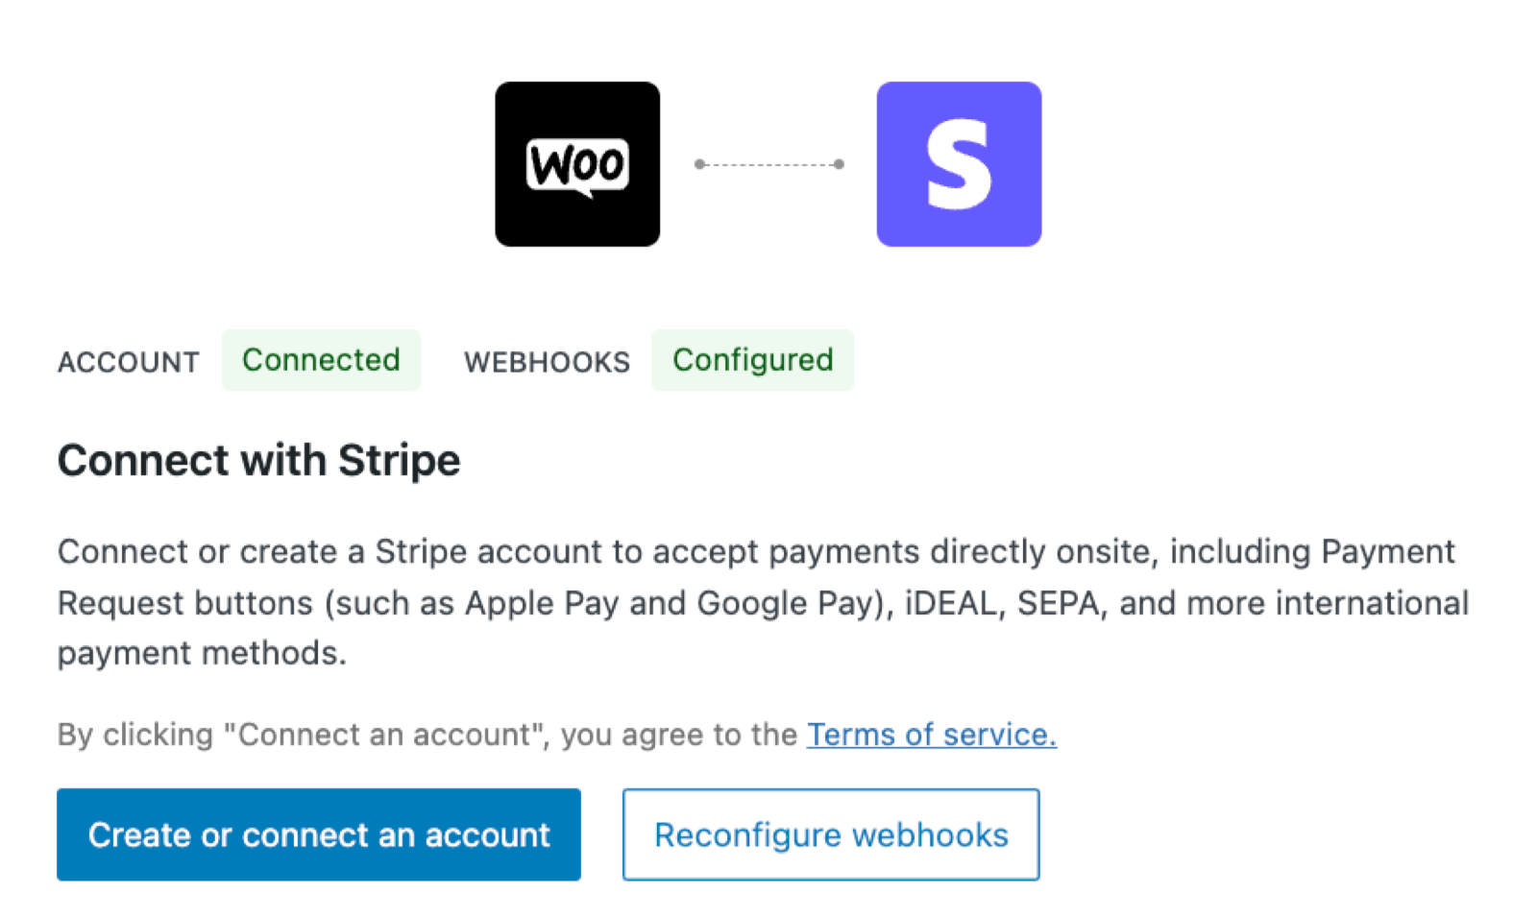Viewport: 1537px width, 917px height.
Task: Click the connector dot beside the Woo logo
Action: 698,163
